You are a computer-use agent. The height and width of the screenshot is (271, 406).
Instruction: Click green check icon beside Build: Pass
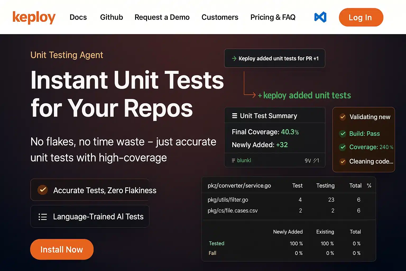[x=343, y=133]
